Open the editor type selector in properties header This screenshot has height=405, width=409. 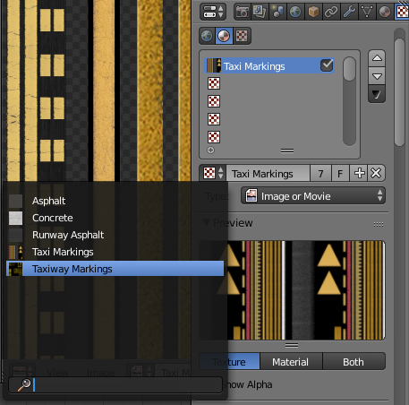pos(213,12)
